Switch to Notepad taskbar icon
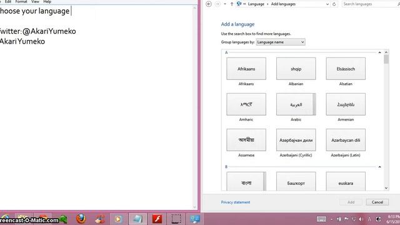Screen dimensions: 400x225 (137, 219)
